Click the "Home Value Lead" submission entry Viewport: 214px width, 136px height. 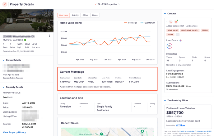click(175, 86)
